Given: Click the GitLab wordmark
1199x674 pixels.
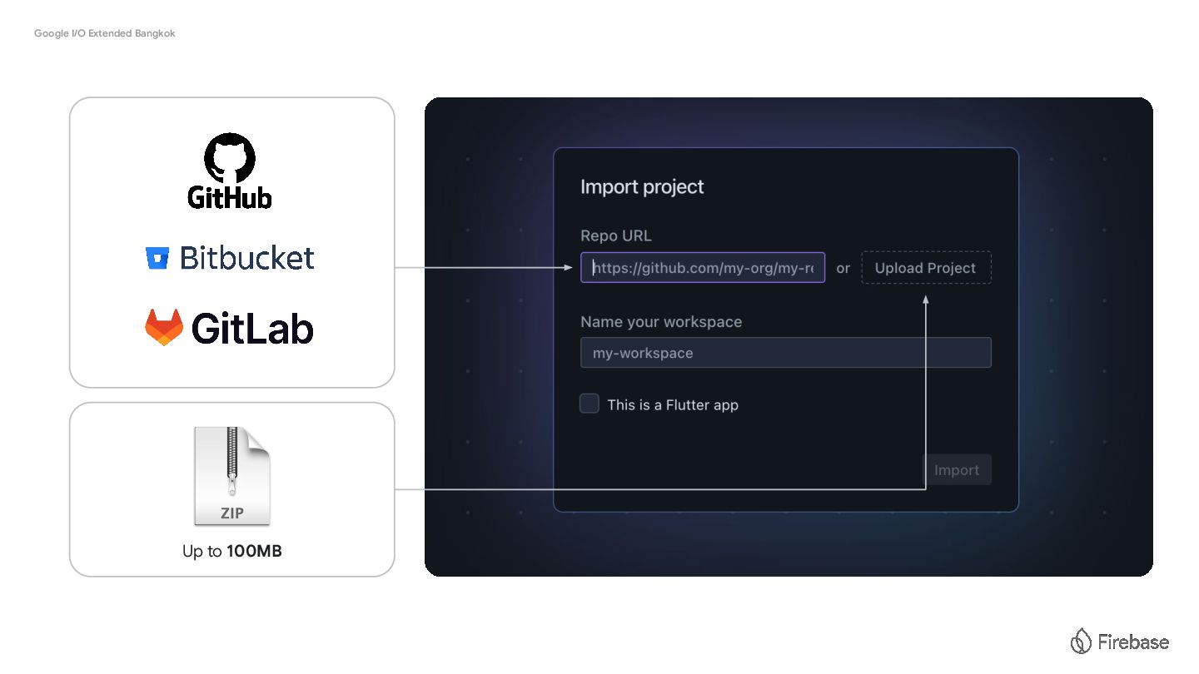Looking at the screenshot, I should coord(252,328).
